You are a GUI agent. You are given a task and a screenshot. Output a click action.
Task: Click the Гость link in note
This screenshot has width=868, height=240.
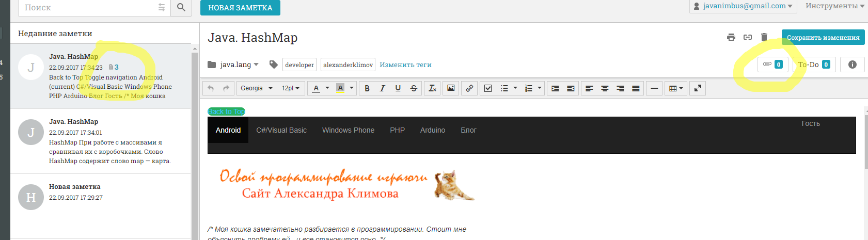[x=811, y=123]
